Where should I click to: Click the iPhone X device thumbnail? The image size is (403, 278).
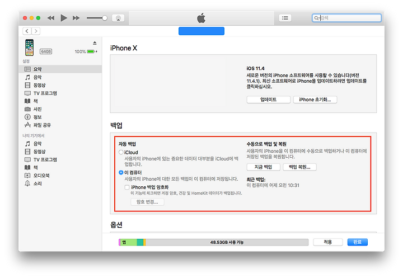[x=29, y=48]
